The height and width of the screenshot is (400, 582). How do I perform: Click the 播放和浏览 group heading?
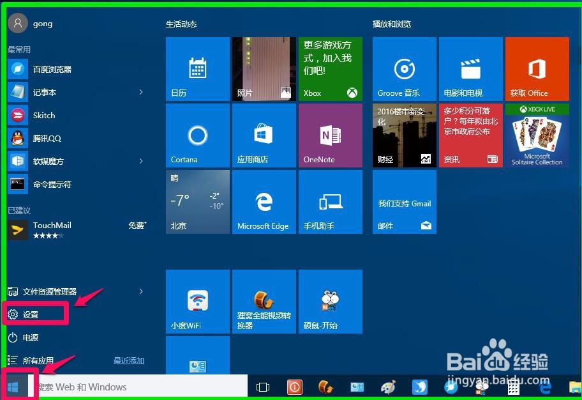pos(392,24)
